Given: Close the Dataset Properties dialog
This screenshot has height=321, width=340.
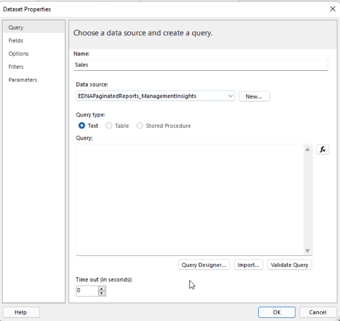Looking at the screenshot, I should [x=333, y=9].
